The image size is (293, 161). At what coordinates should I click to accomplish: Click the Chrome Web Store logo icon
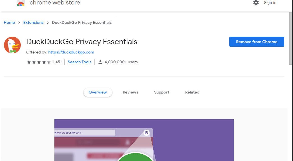point(20,3)
